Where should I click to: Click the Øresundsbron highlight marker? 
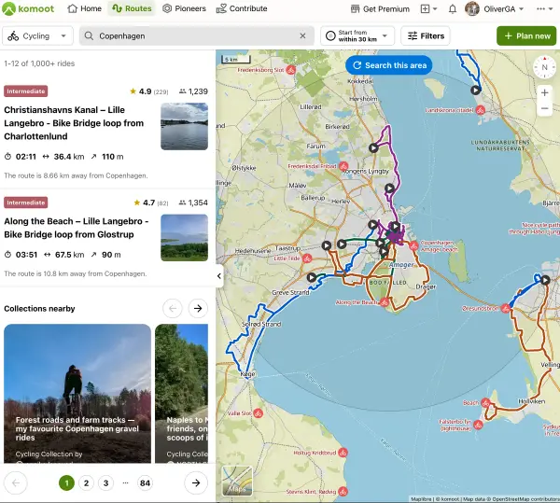tap(505, 308)
